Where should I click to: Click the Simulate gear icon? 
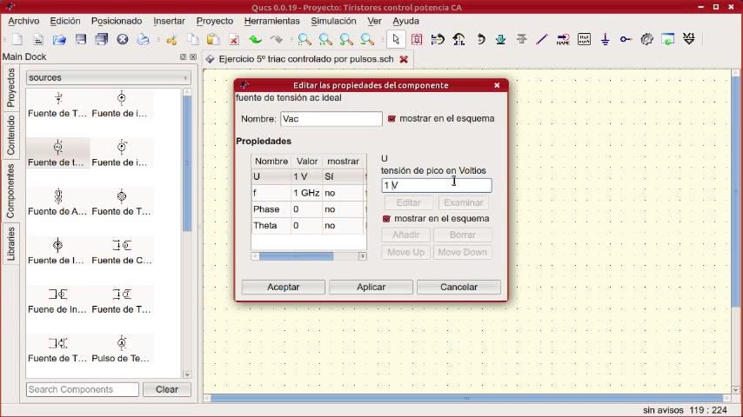pos(646,39)
